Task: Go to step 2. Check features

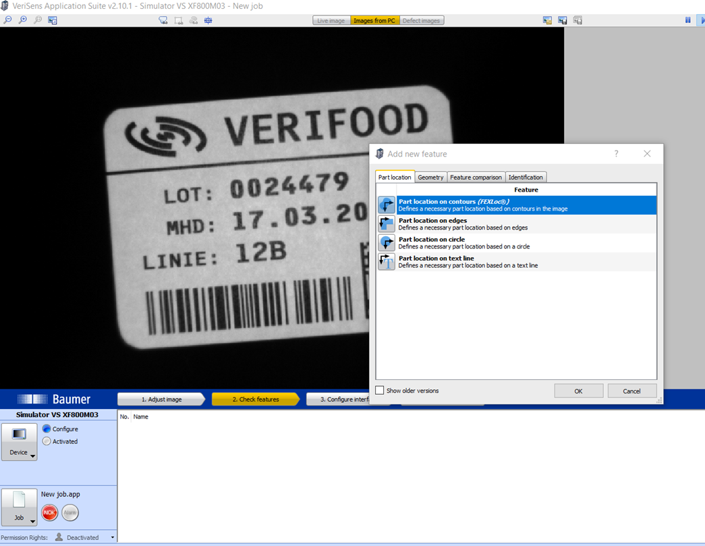Action: 256,400
